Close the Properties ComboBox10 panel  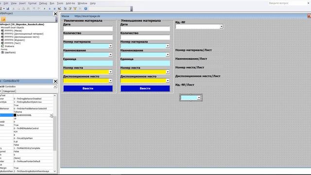click(55, 81)
